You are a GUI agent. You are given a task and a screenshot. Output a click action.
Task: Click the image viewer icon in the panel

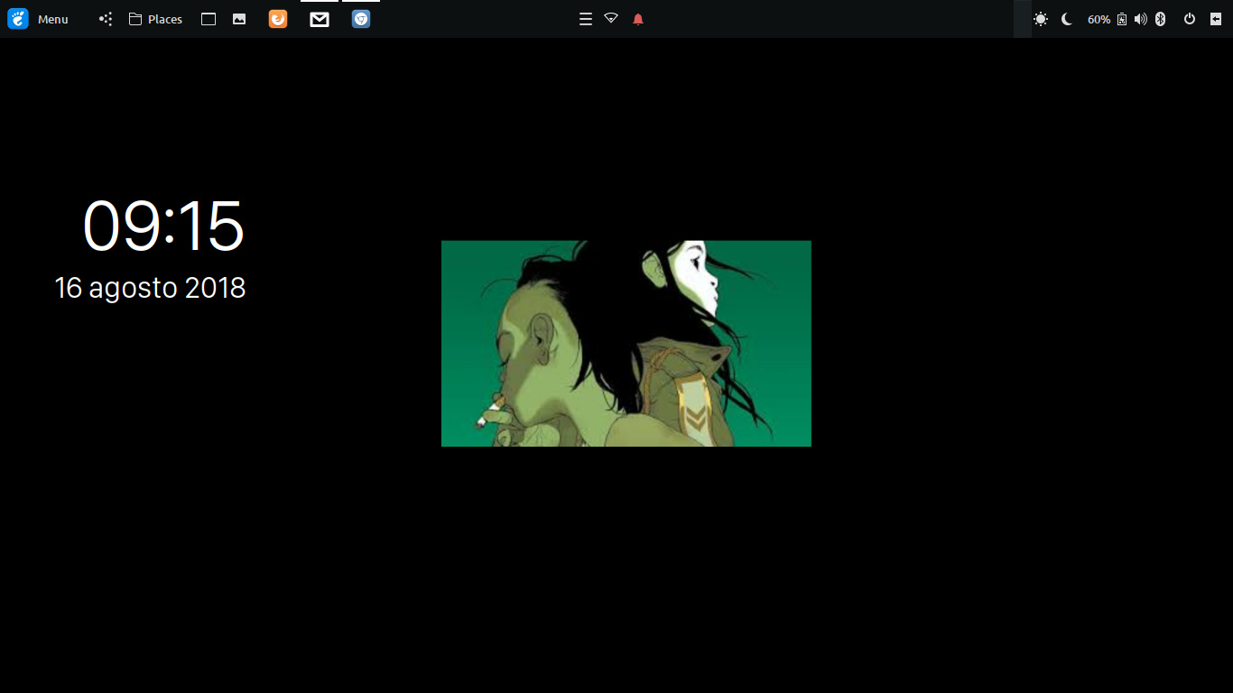coord(239,18)
